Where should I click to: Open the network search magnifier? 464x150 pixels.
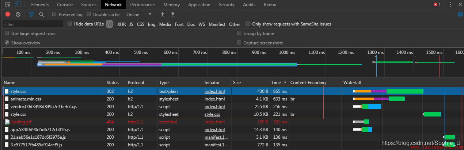point(41,15)
